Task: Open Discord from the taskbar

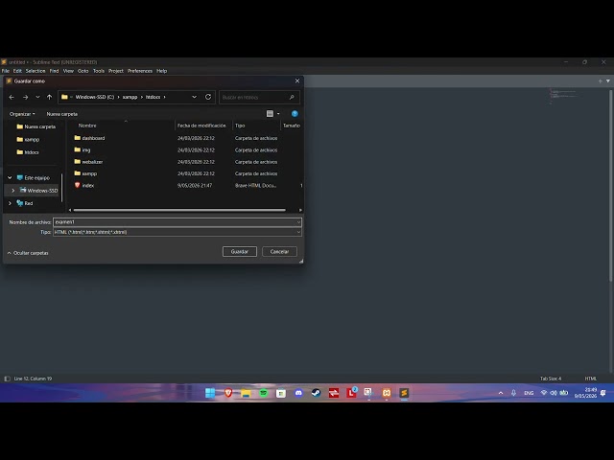Action: (x=298, y=393)
